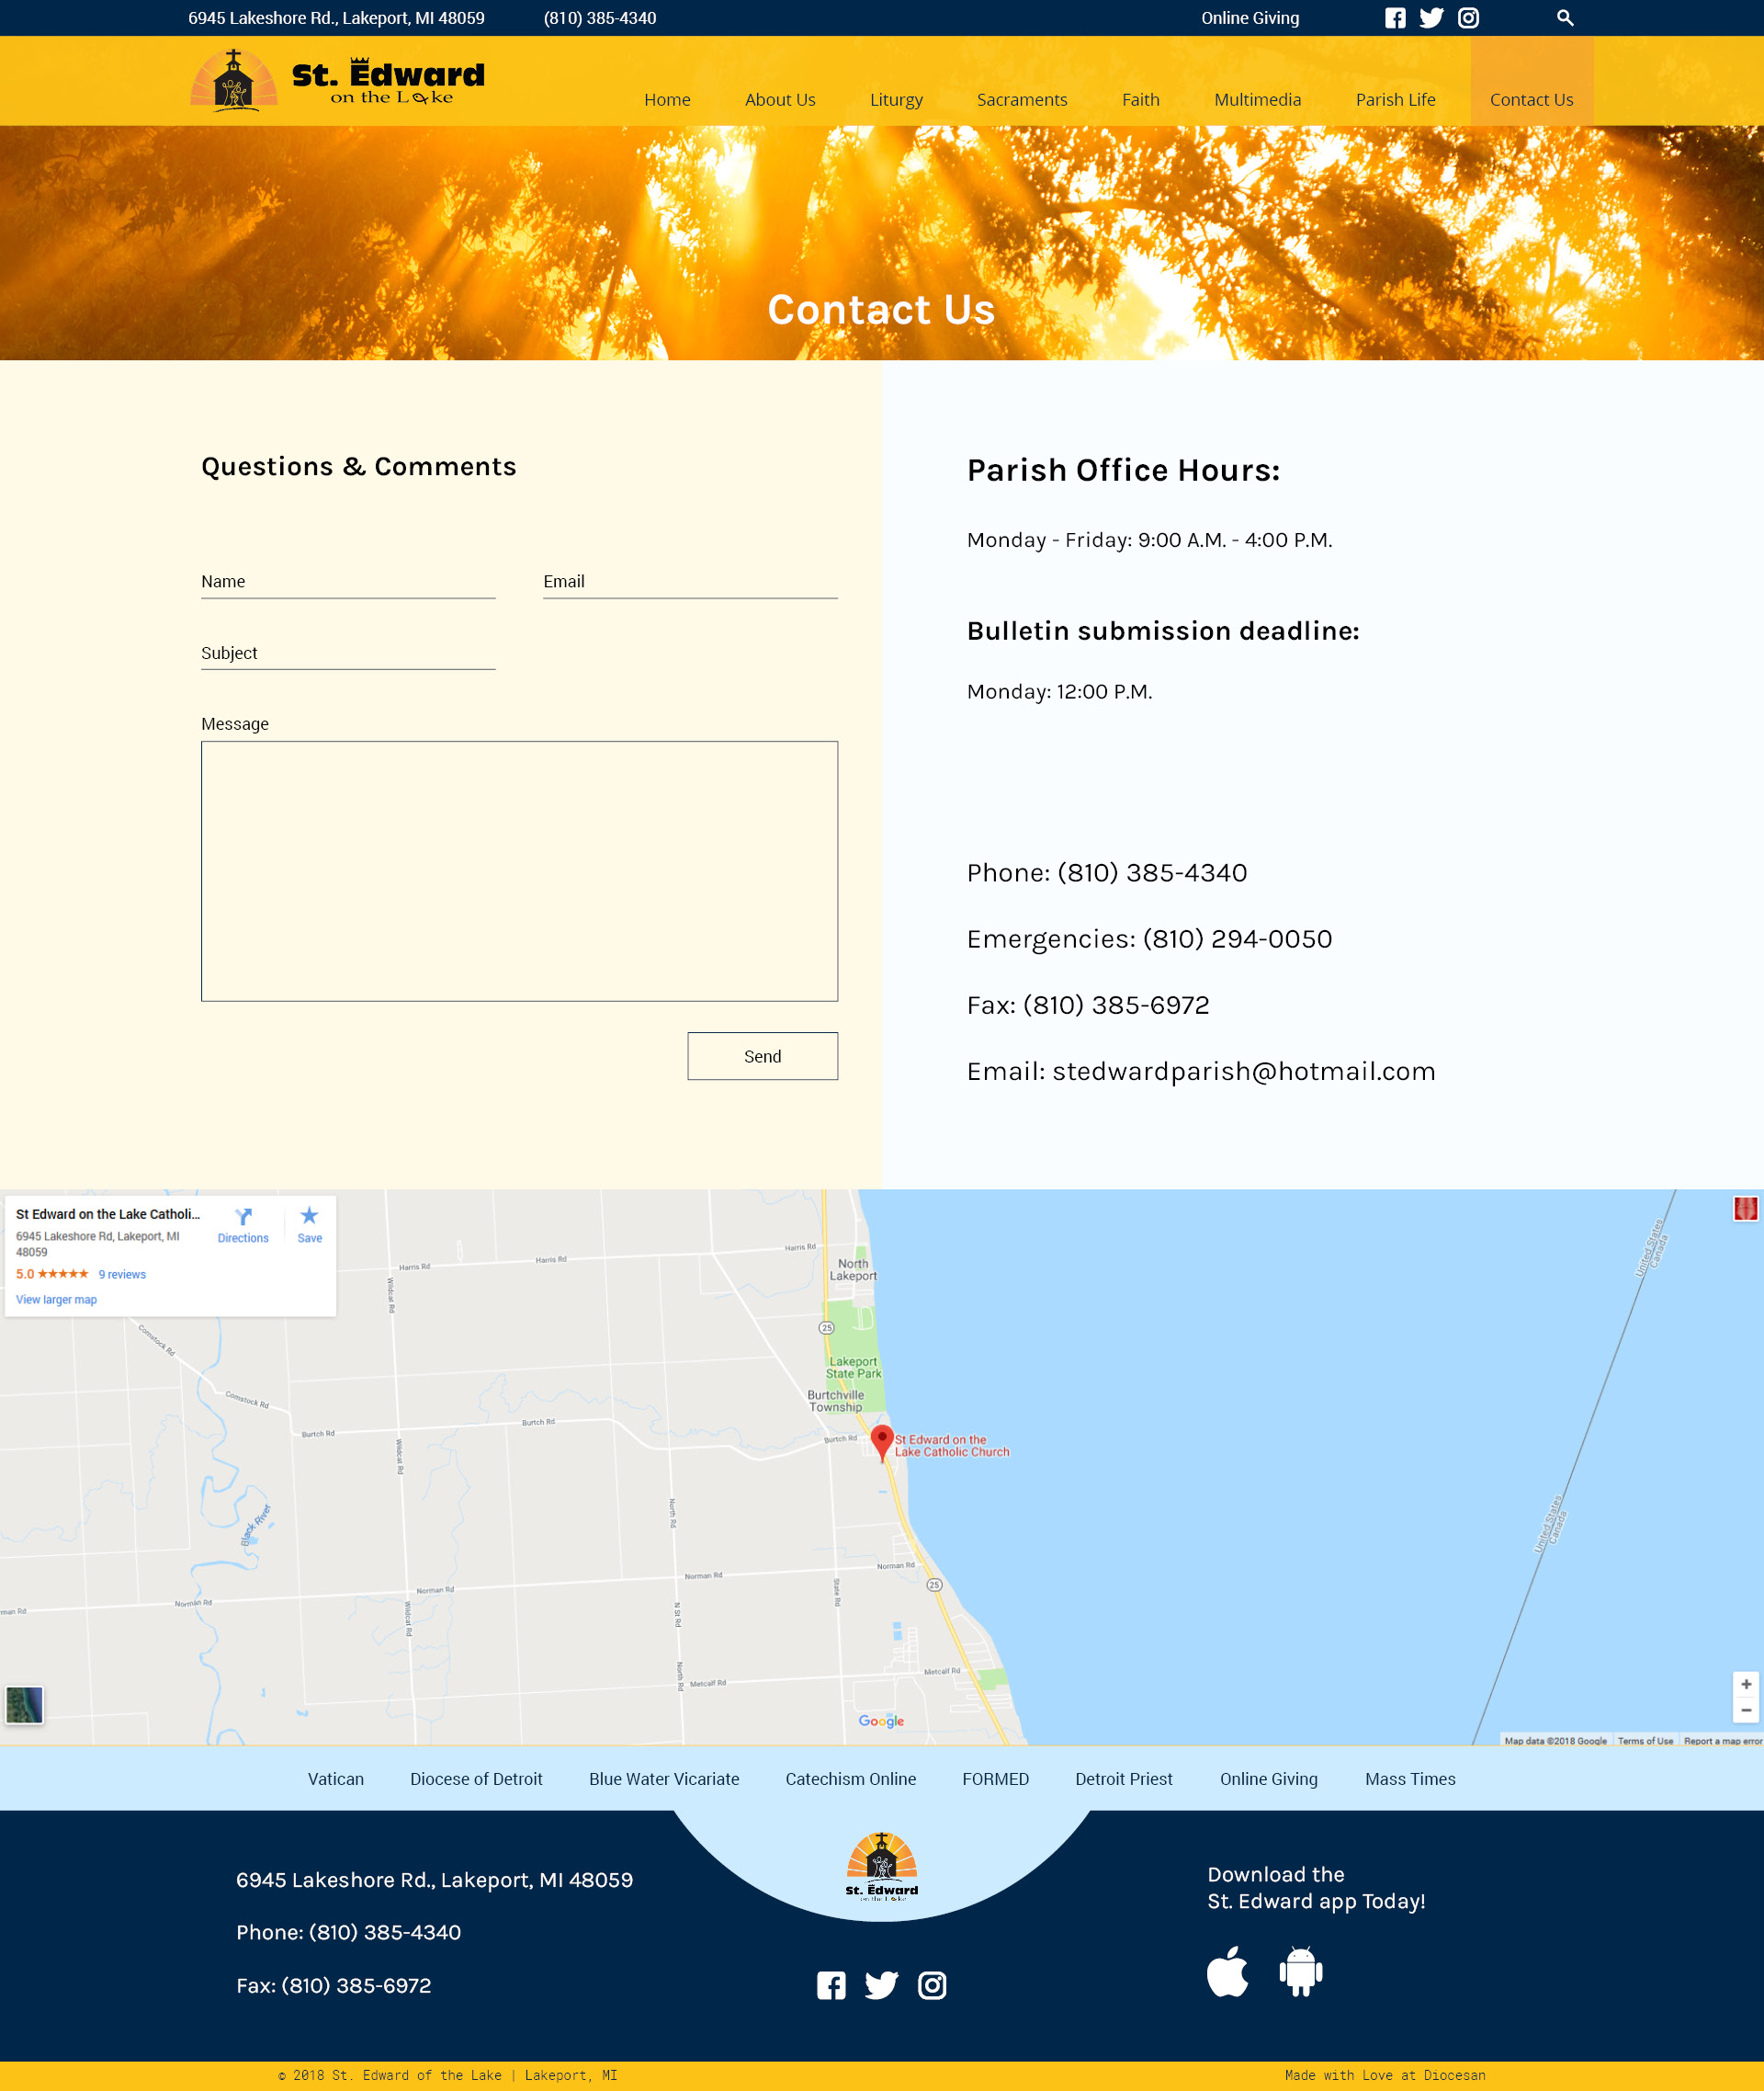The height and width of the screenshot is (2091, 1764).
Task: Click View larger map link
Action: pyautogui.click(x=56, y=1300)
